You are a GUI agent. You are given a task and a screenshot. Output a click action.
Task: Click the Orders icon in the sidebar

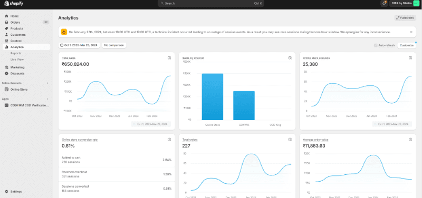[7, 22]
